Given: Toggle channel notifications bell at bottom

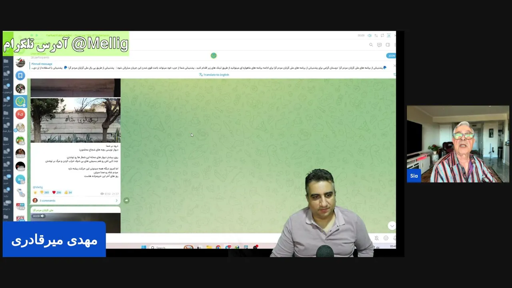Looking at the screenshot, I should (x=376, y=238).
